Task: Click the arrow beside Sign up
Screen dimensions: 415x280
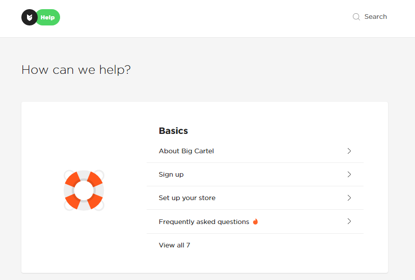Action: (349, 175)
